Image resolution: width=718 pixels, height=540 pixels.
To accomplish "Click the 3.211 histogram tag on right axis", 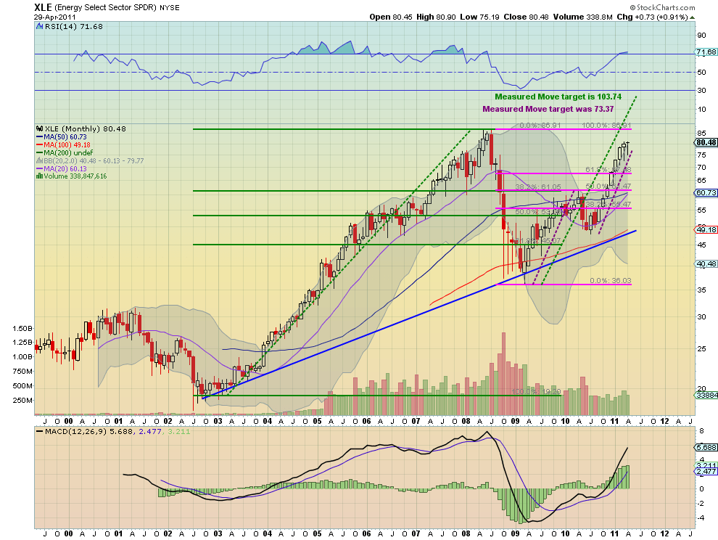I will pyautogui.click(x=706, y=465).
